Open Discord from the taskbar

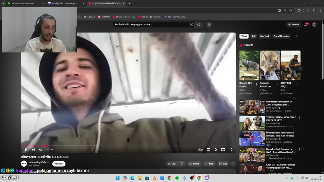pyautogui.click(x=207, y=178)
